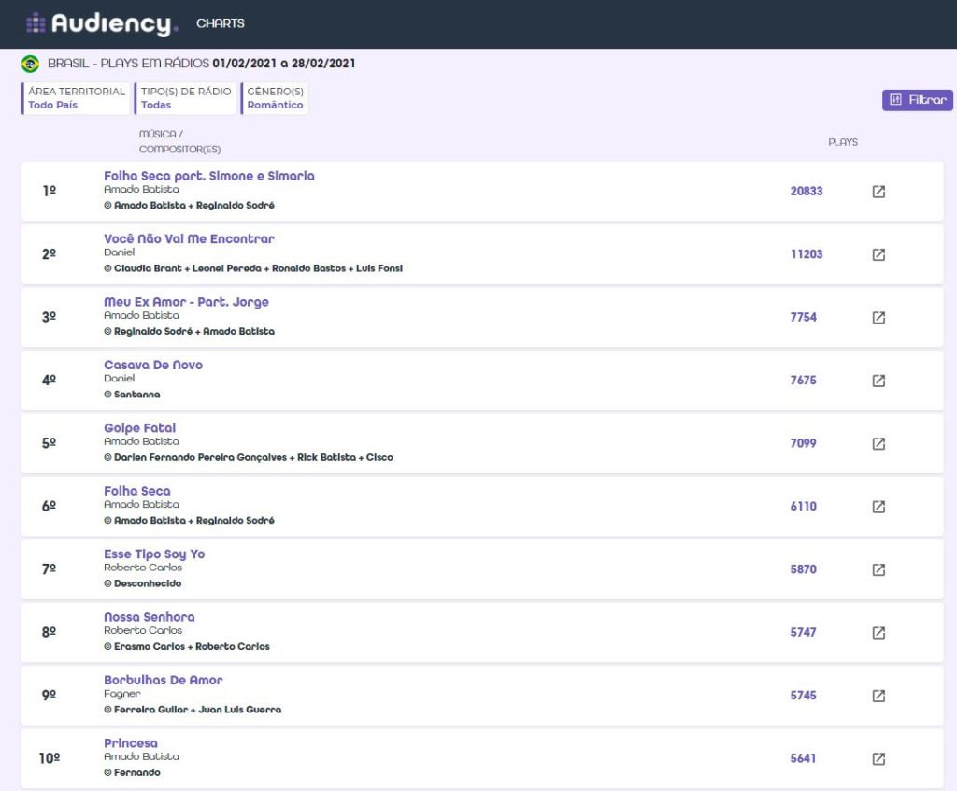The width and height of the screenshot is (957, 791).
Task: Open the Gênero(s) Romântico filter
Action: pos(275,98)
